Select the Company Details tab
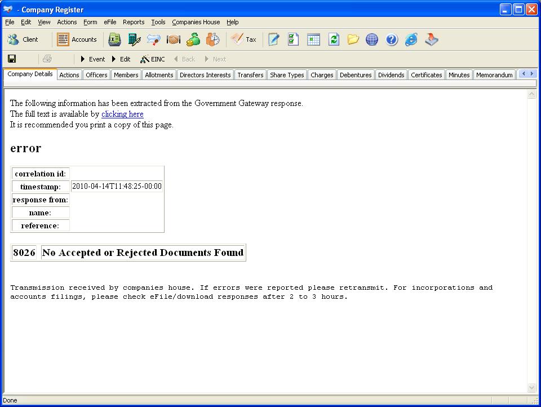 click(30, 74)
